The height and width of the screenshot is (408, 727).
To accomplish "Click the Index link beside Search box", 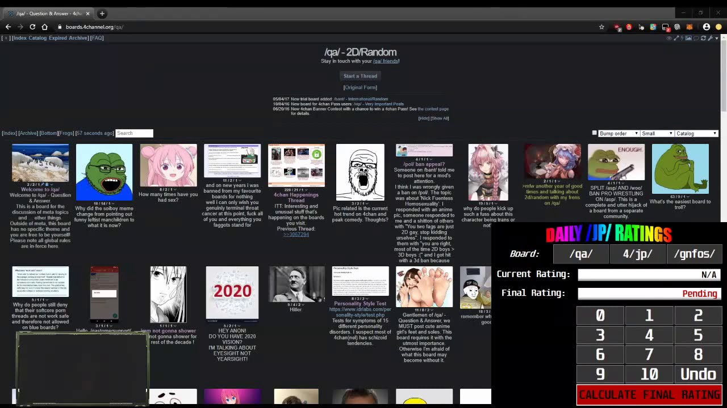I will pos(9,133).
